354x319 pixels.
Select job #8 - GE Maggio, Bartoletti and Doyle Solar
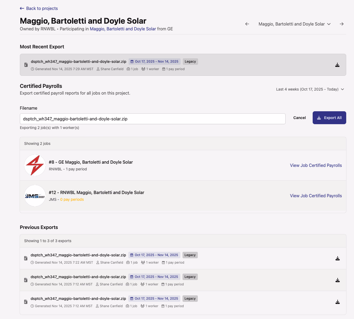[x=91, y=162]
